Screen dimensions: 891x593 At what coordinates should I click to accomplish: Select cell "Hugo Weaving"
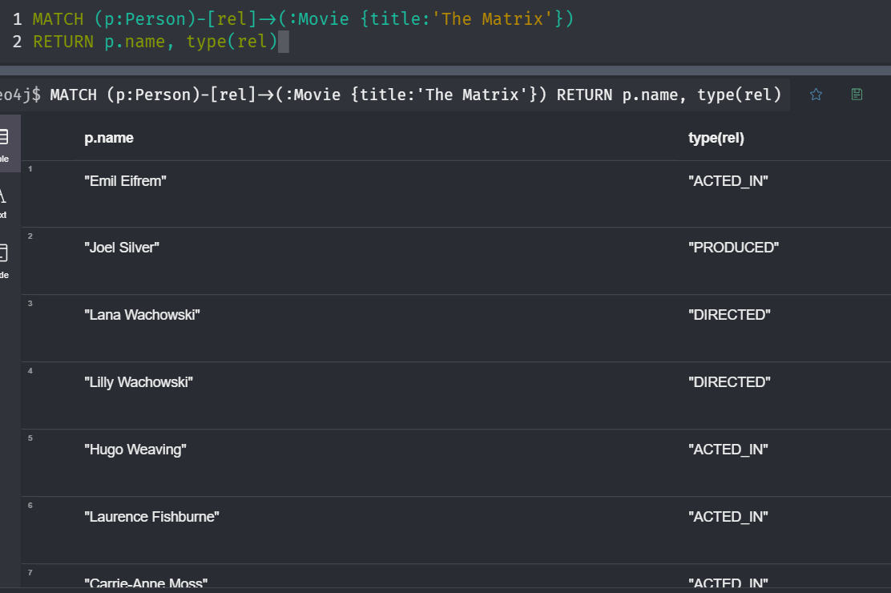[135, 449]
